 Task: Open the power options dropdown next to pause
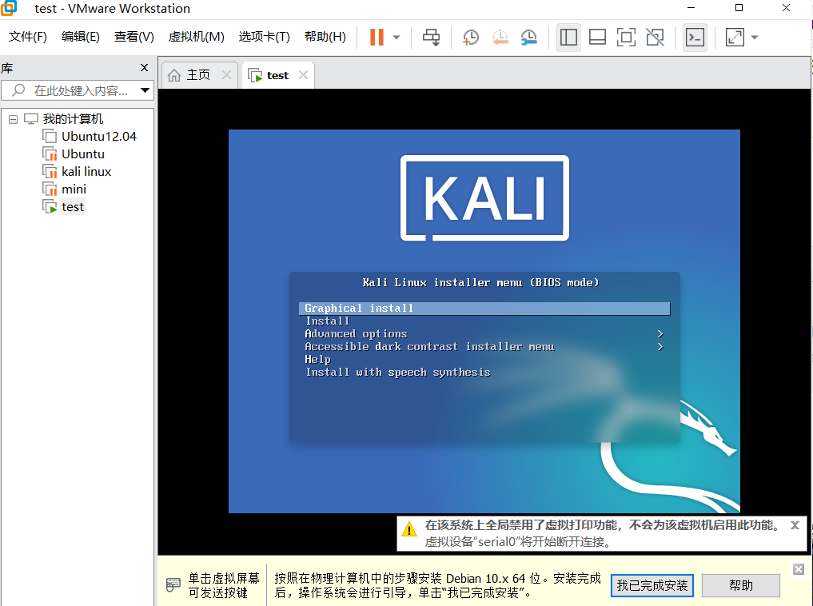click(x=397, y=38)
